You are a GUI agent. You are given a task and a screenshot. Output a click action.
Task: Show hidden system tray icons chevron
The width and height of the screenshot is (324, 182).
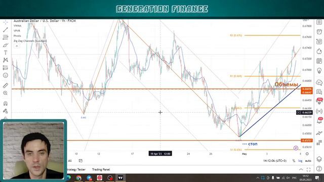tap(258, 178)
